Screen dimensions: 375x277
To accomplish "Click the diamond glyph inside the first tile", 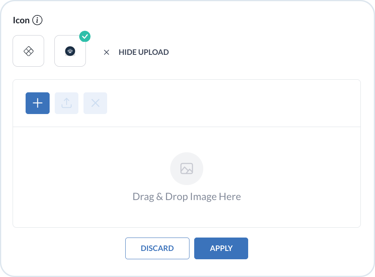I will [28, 51].
